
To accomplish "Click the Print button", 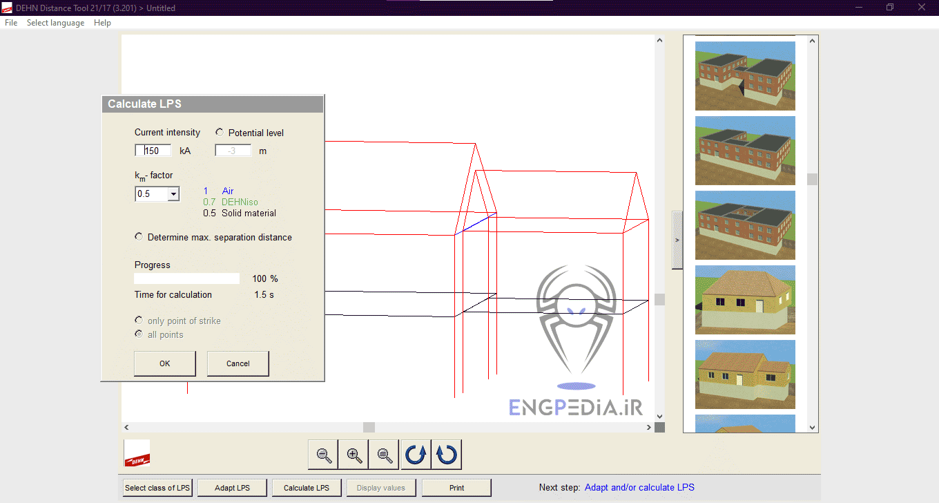I will click(456, 488).
